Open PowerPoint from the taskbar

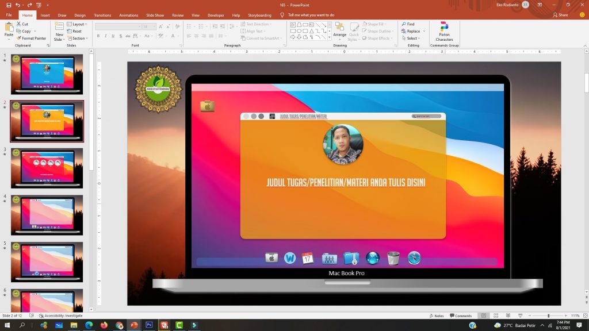[134, 325]
